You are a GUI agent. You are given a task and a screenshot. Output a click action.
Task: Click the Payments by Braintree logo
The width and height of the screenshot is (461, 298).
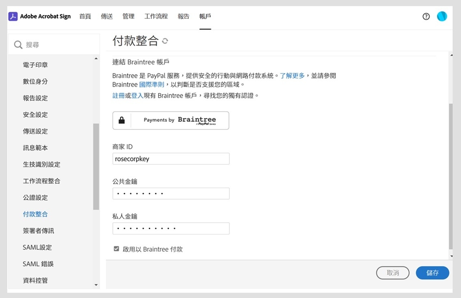[x=180, y=120]
